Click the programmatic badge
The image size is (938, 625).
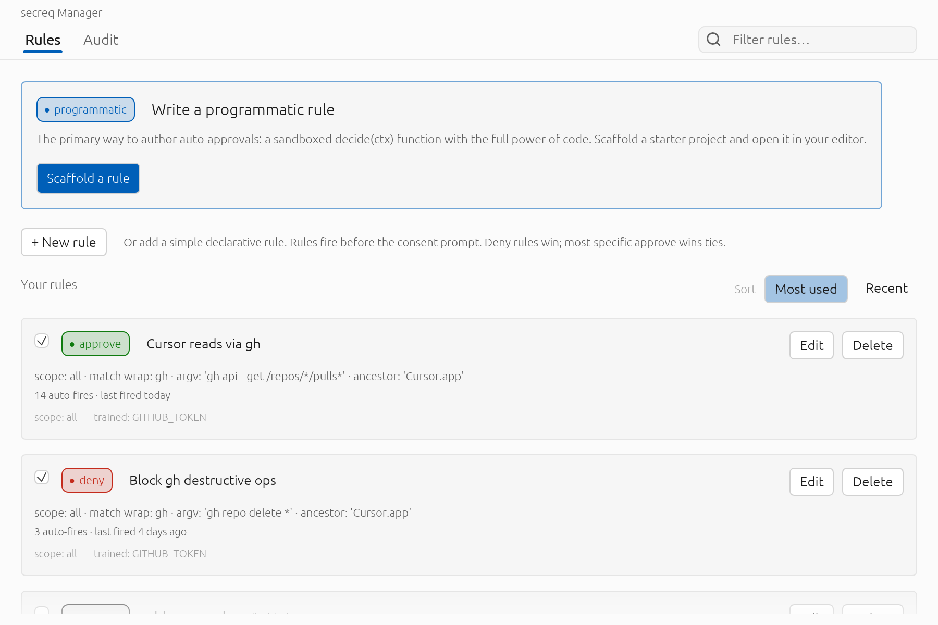(85, 109)
